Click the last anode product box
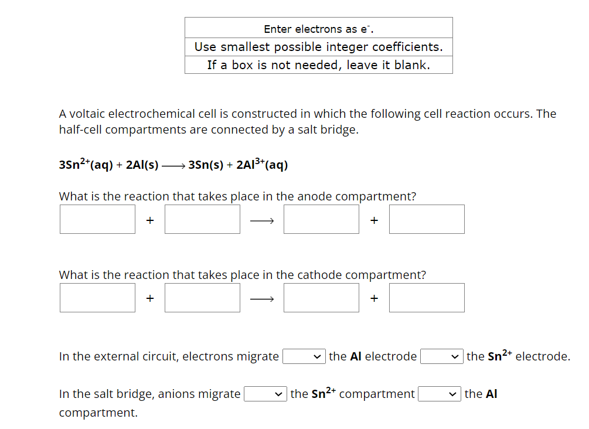Image resolution: width=589 pixels, height=429 pixels. (x=427, y=219)
